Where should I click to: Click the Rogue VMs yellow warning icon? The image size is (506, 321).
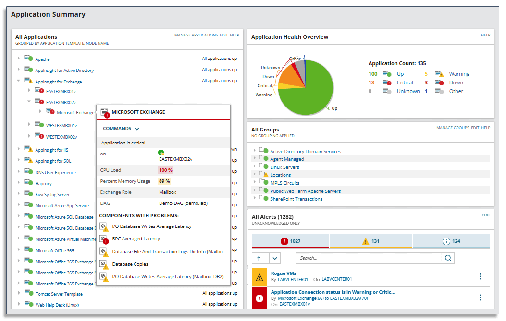coord(259,277)
